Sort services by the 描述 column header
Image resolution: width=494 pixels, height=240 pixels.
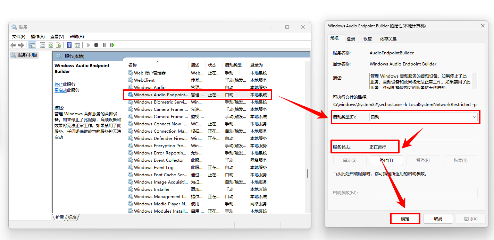coord(197,65)
